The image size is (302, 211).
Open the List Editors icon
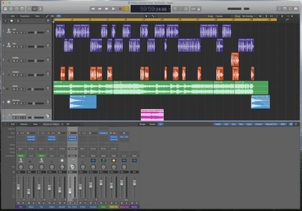pos(279,9)
